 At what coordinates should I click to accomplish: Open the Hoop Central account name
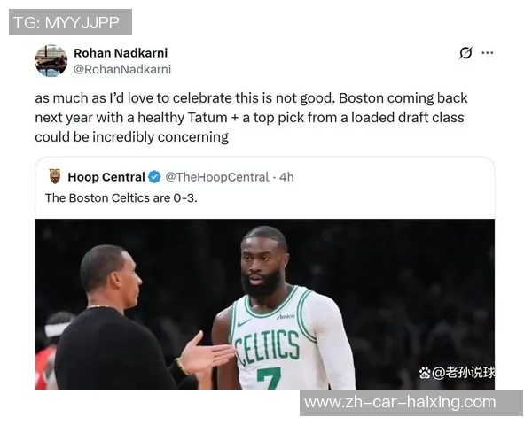[106, 177]
